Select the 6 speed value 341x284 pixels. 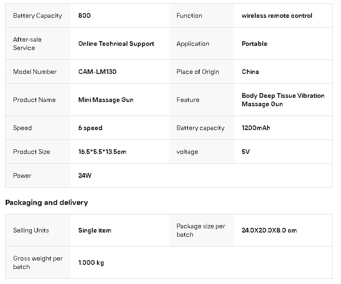90,128
